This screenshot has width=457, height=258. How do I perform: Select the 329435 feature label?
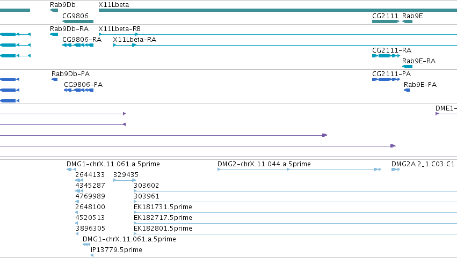coord(126,175)
